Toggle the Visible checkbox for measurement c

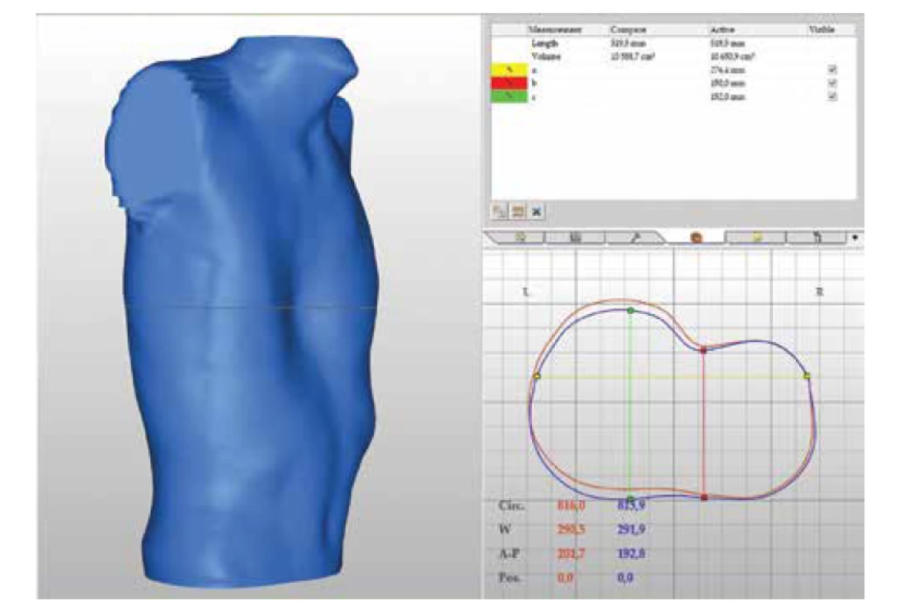point(833,97)
